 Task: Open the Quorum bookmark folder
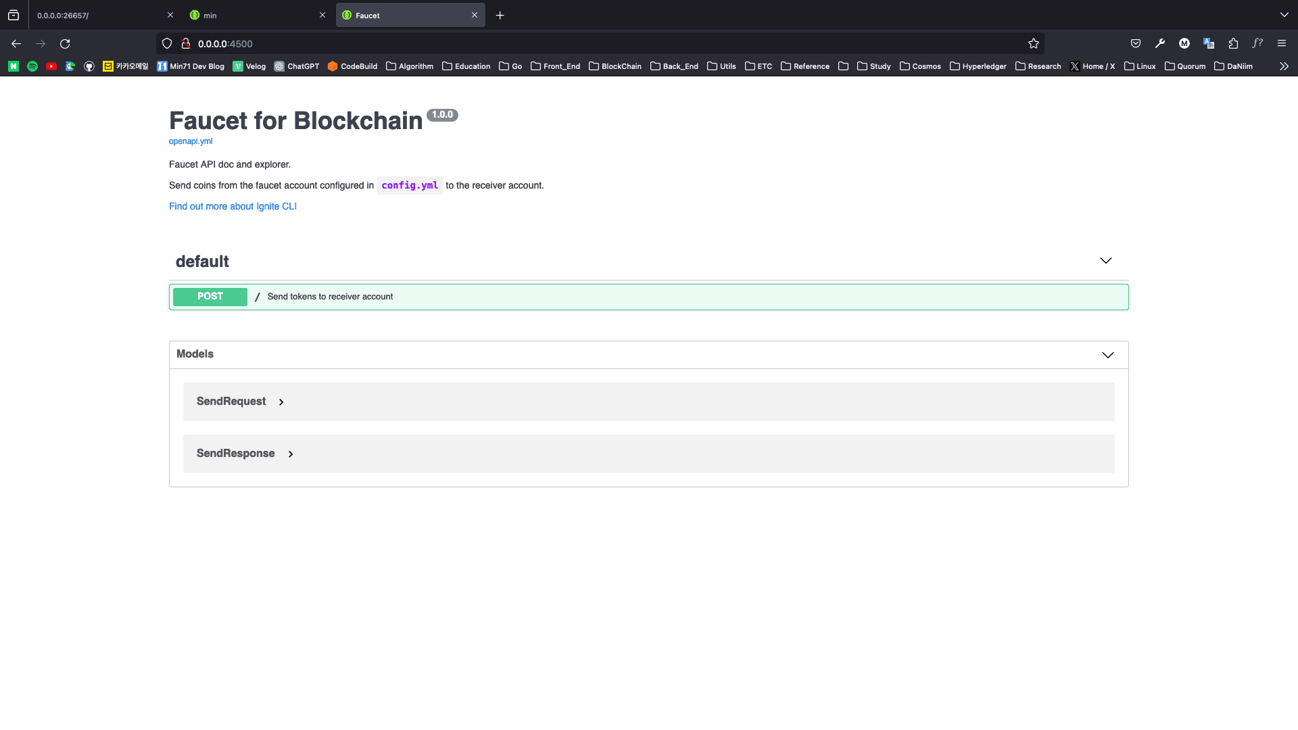[x=1185, y=66]
